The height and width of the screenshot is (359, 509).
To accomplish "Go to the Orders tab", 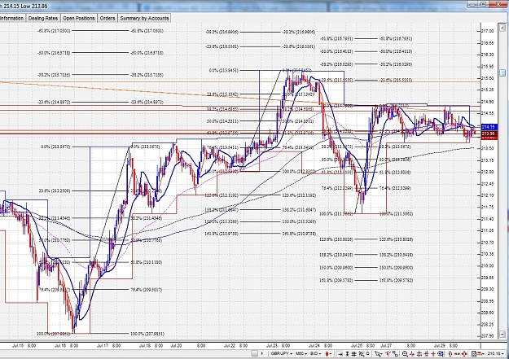I will point(108,18).
